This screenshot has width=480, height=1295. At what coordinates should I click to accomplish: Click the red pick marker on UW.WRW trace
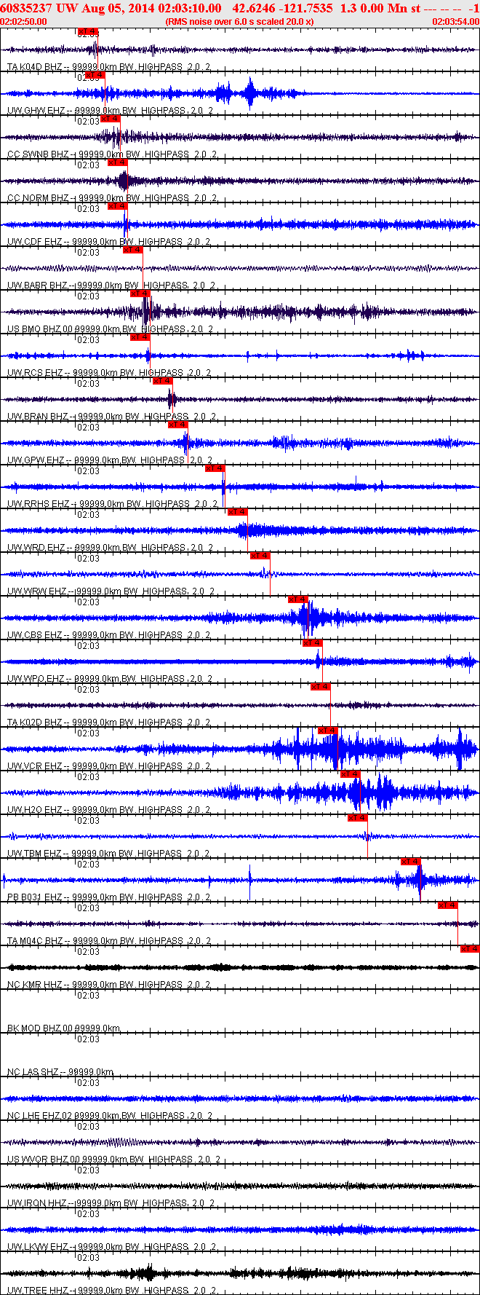(x=260, y=556)
